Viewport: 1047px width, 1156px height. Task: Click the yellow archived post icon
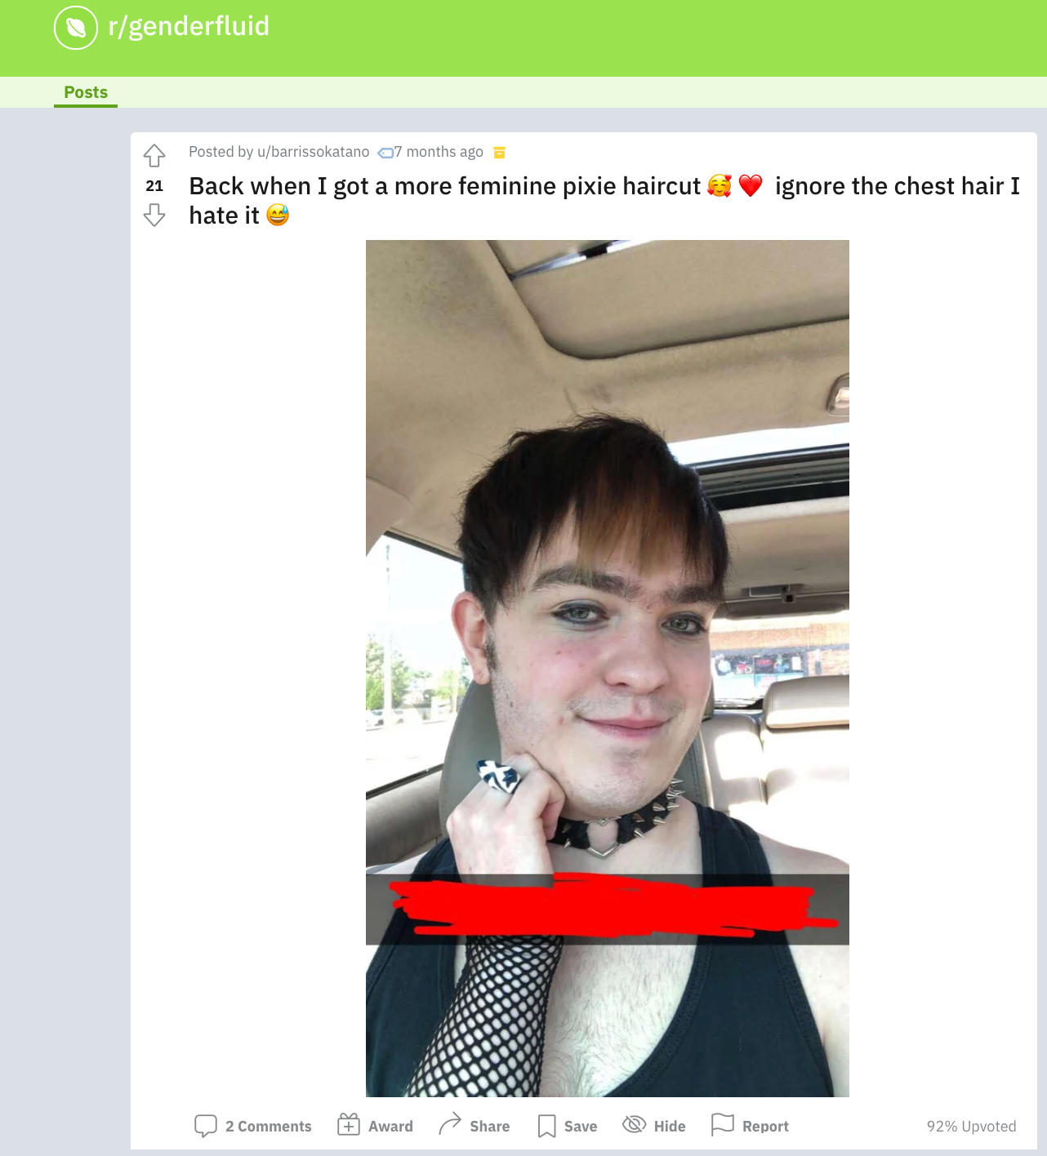[x=500, y=152]
